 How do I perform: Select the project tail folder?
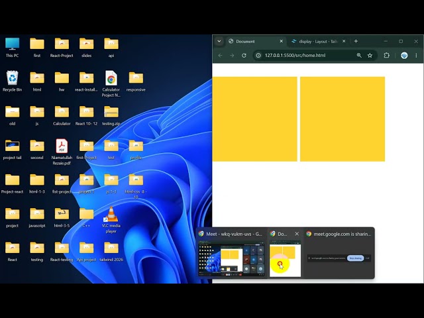[13, 150]
